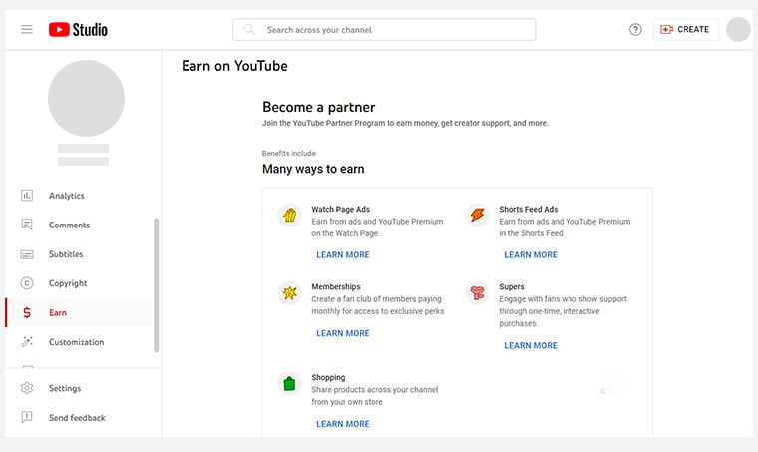Click LEARN MORE under Shopping
Screen dimensions: 758x452
click(x=343, y=423)
